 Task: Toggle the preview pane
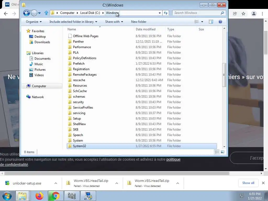[211, 22]
